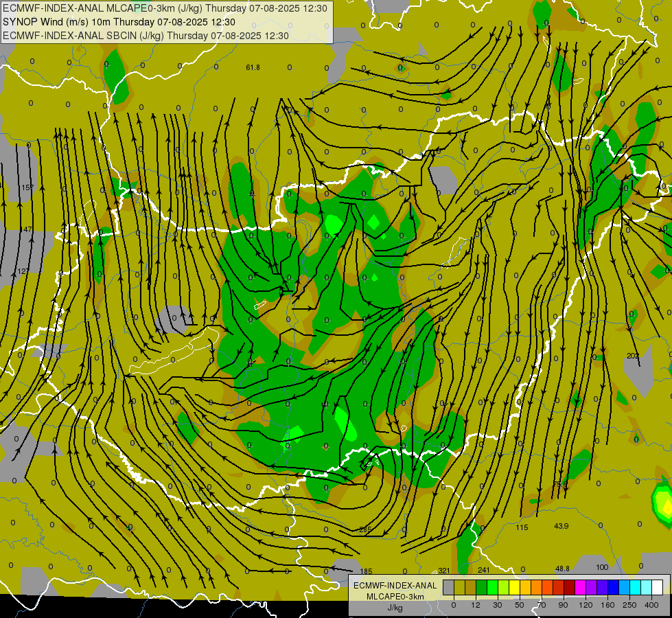Image resolution: width=672 pixels, height=618 pixels.
Task: Click the legend scale label 120
Action: click(586, 605)
